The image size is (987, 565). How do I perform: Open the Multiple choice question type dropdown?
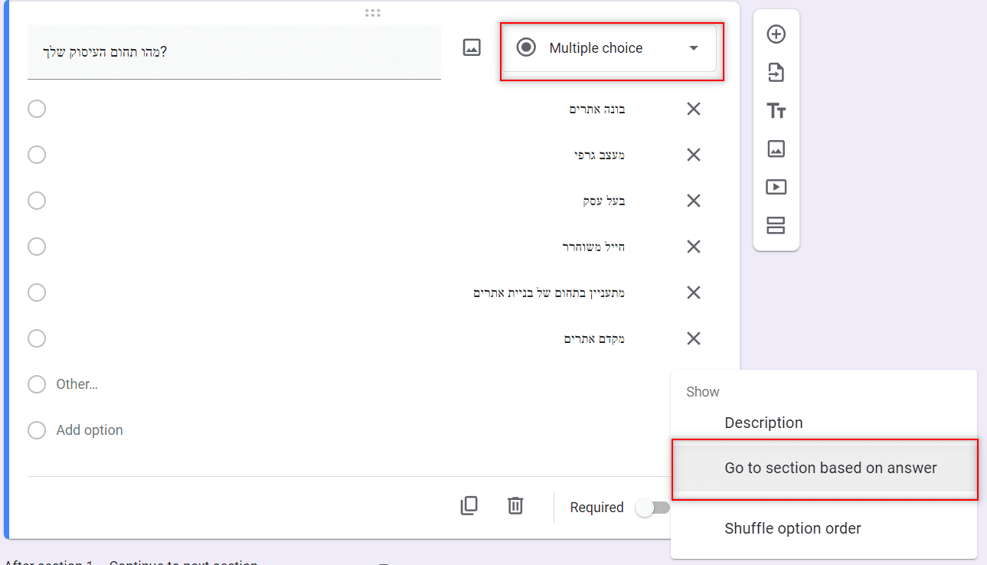tap(610, 48)
